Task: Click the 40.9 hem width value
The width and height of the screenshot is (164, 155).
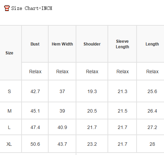Action: click(x=62, y=127)
